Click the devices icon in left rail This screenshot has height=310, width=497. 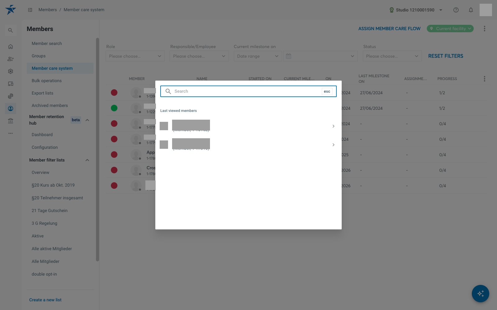(11, 84)
